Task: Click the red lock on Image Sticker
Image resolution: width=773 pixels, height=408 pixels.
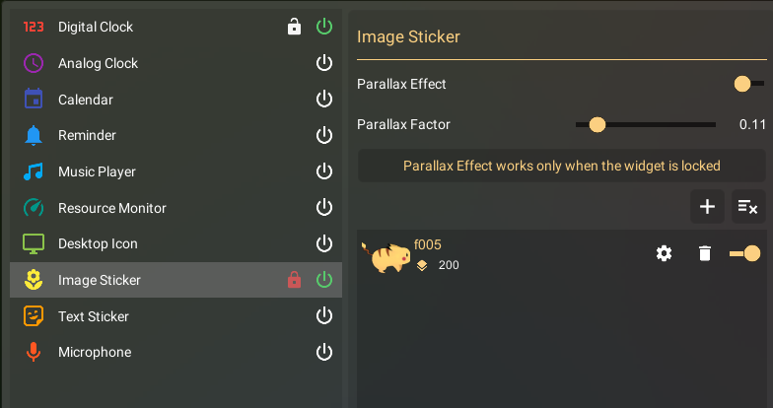Action: [x=294, y=281]
